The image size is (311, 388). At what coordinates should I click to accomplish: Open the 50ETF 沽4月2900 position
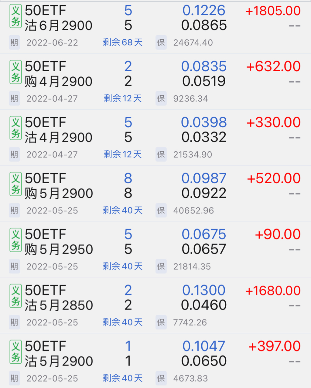58,130
